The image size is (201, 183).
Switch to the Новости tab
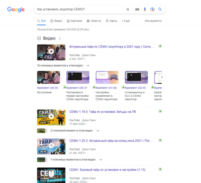coord(94,21)
